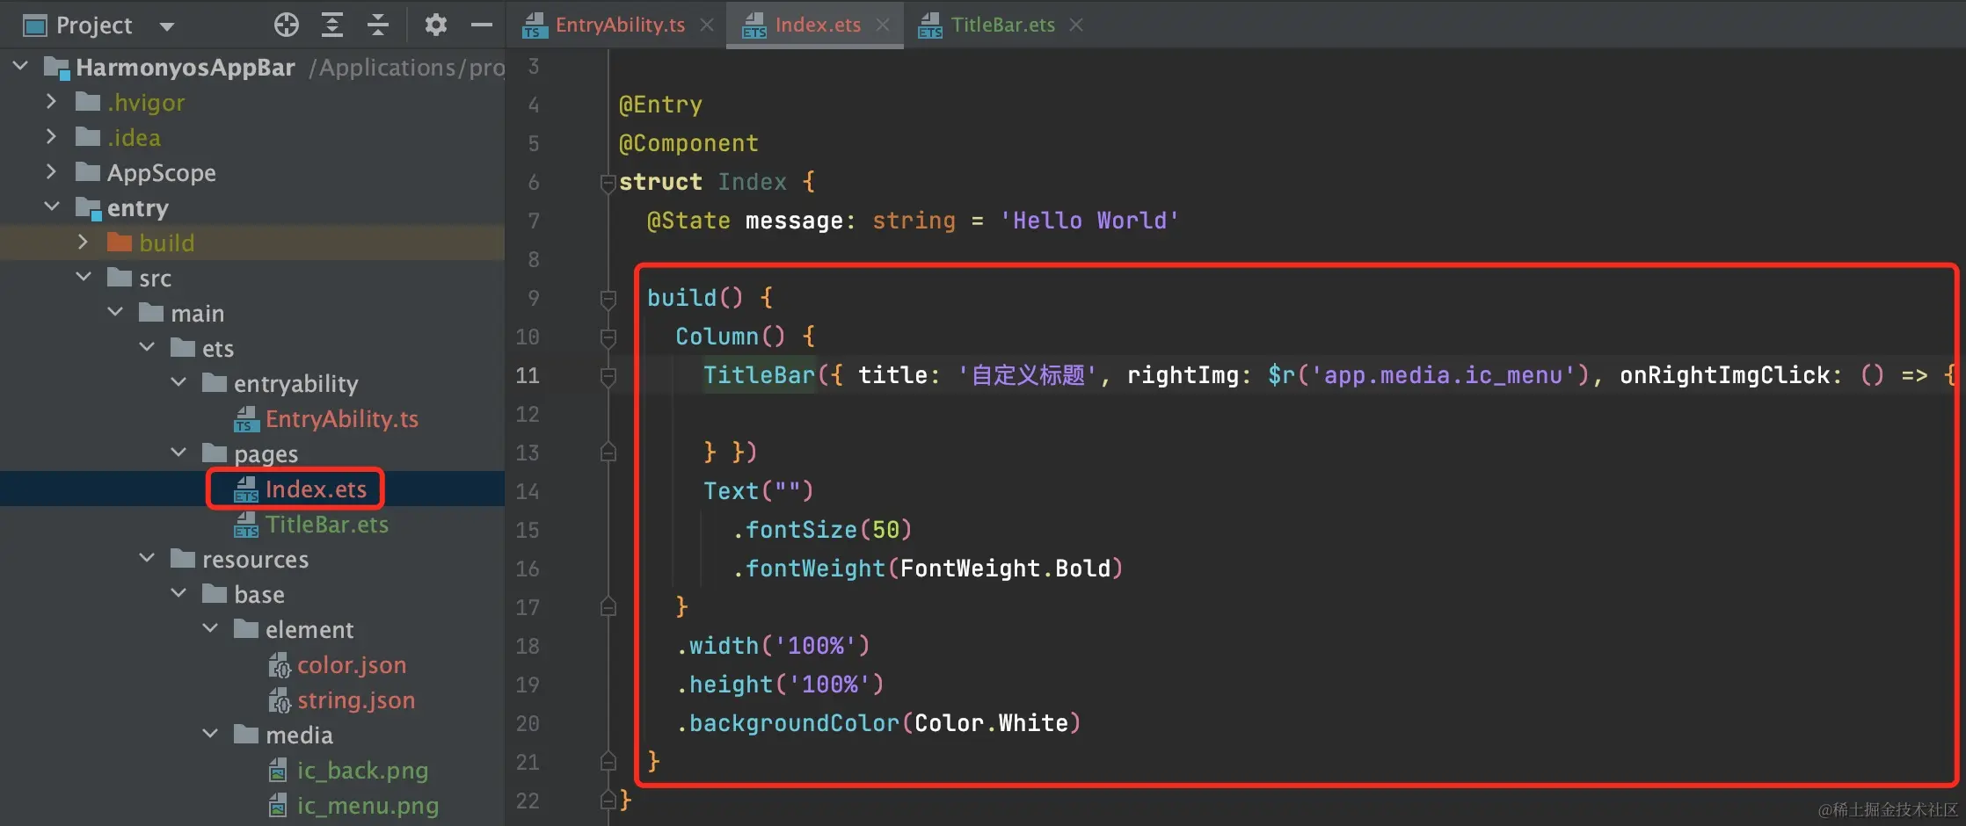Click the AppScope folder icon
The image size is (1966, 826).
point(88,172)
